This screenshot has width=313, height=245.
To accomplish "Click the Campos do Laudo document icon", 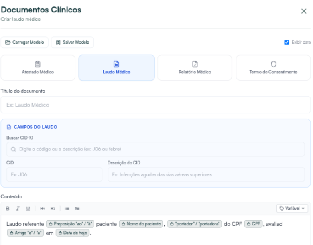I will (9, 127).
